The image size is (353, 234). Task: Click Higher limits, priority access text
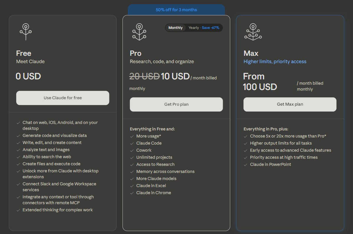click(x=275, y=62)
